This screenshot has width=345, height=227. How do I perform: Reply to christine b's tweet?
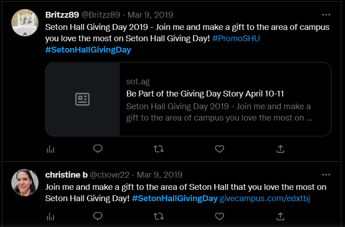coord(98,217)
